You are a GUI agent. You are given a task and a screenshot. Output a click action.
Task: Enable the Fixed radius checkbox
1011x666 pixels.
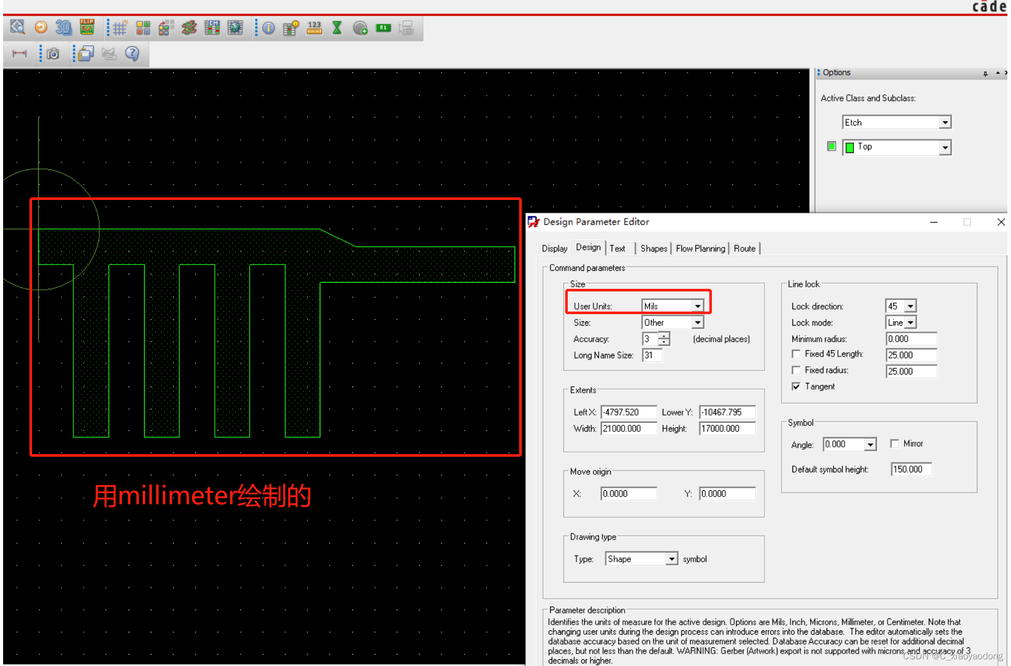(x=796, y=370)
